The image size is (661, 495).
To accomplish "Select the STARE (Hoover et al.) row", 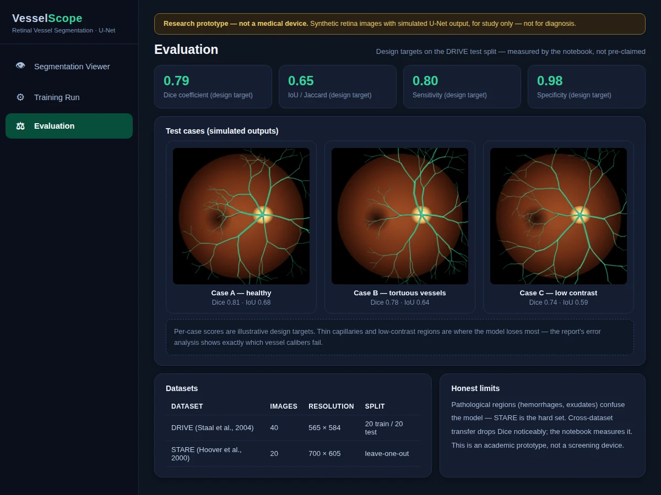I will 293,454.
